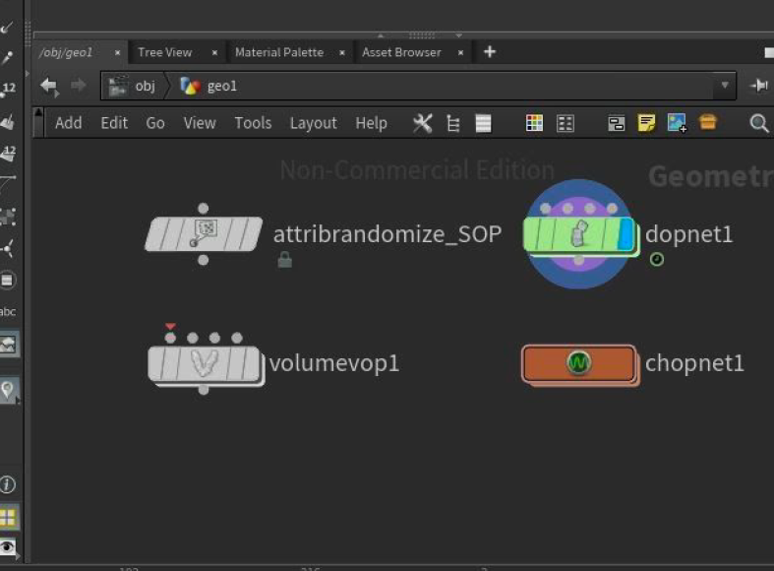Toggle pin on the network pane
The height and width of the screenshot is (571, 774).
758,86
